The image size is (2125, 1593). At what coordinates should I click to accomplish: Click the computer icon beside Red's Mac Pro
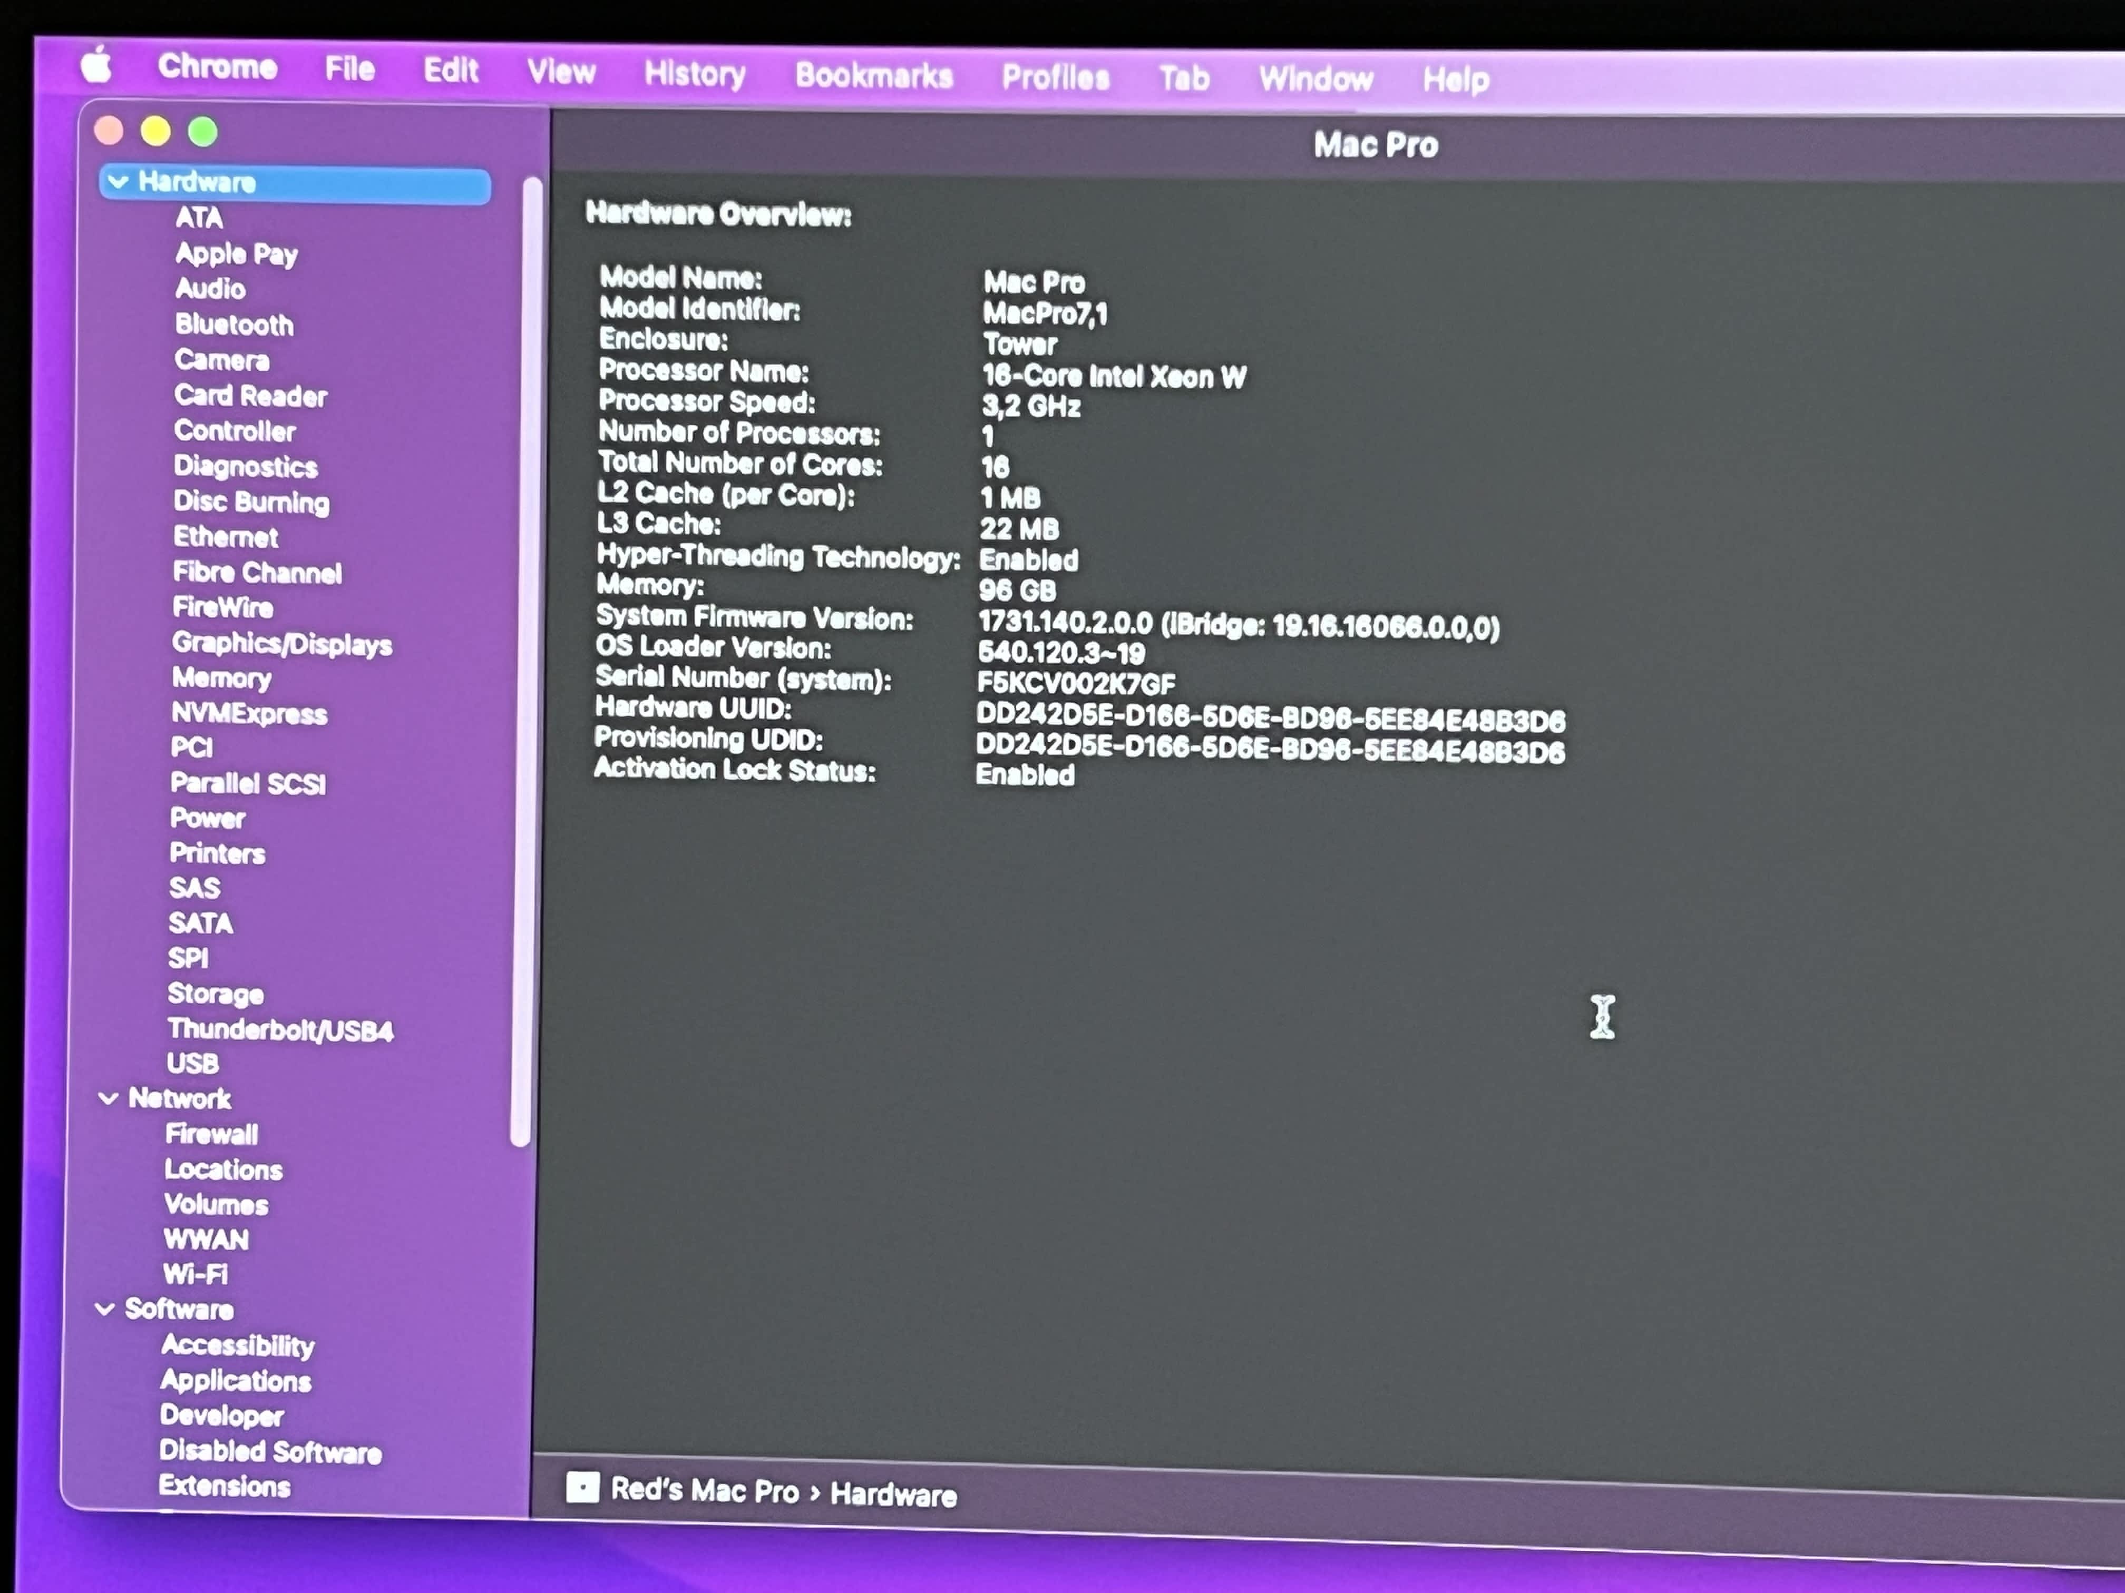coord(582,1487)
